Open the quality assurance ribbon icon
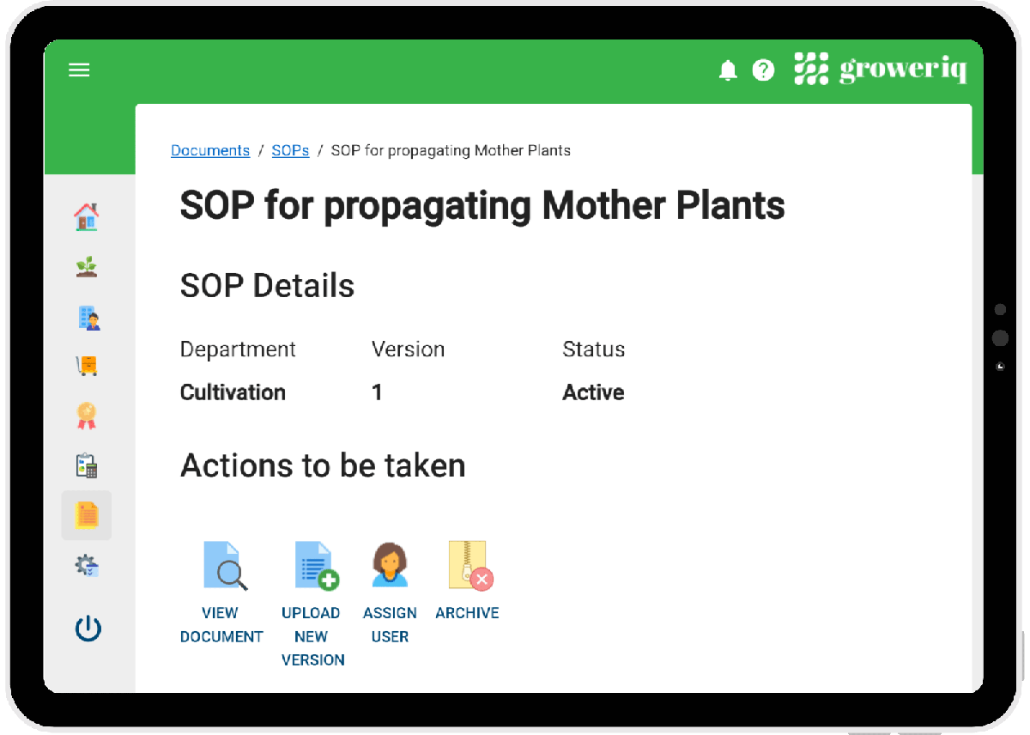 click(x=87, y=416)
